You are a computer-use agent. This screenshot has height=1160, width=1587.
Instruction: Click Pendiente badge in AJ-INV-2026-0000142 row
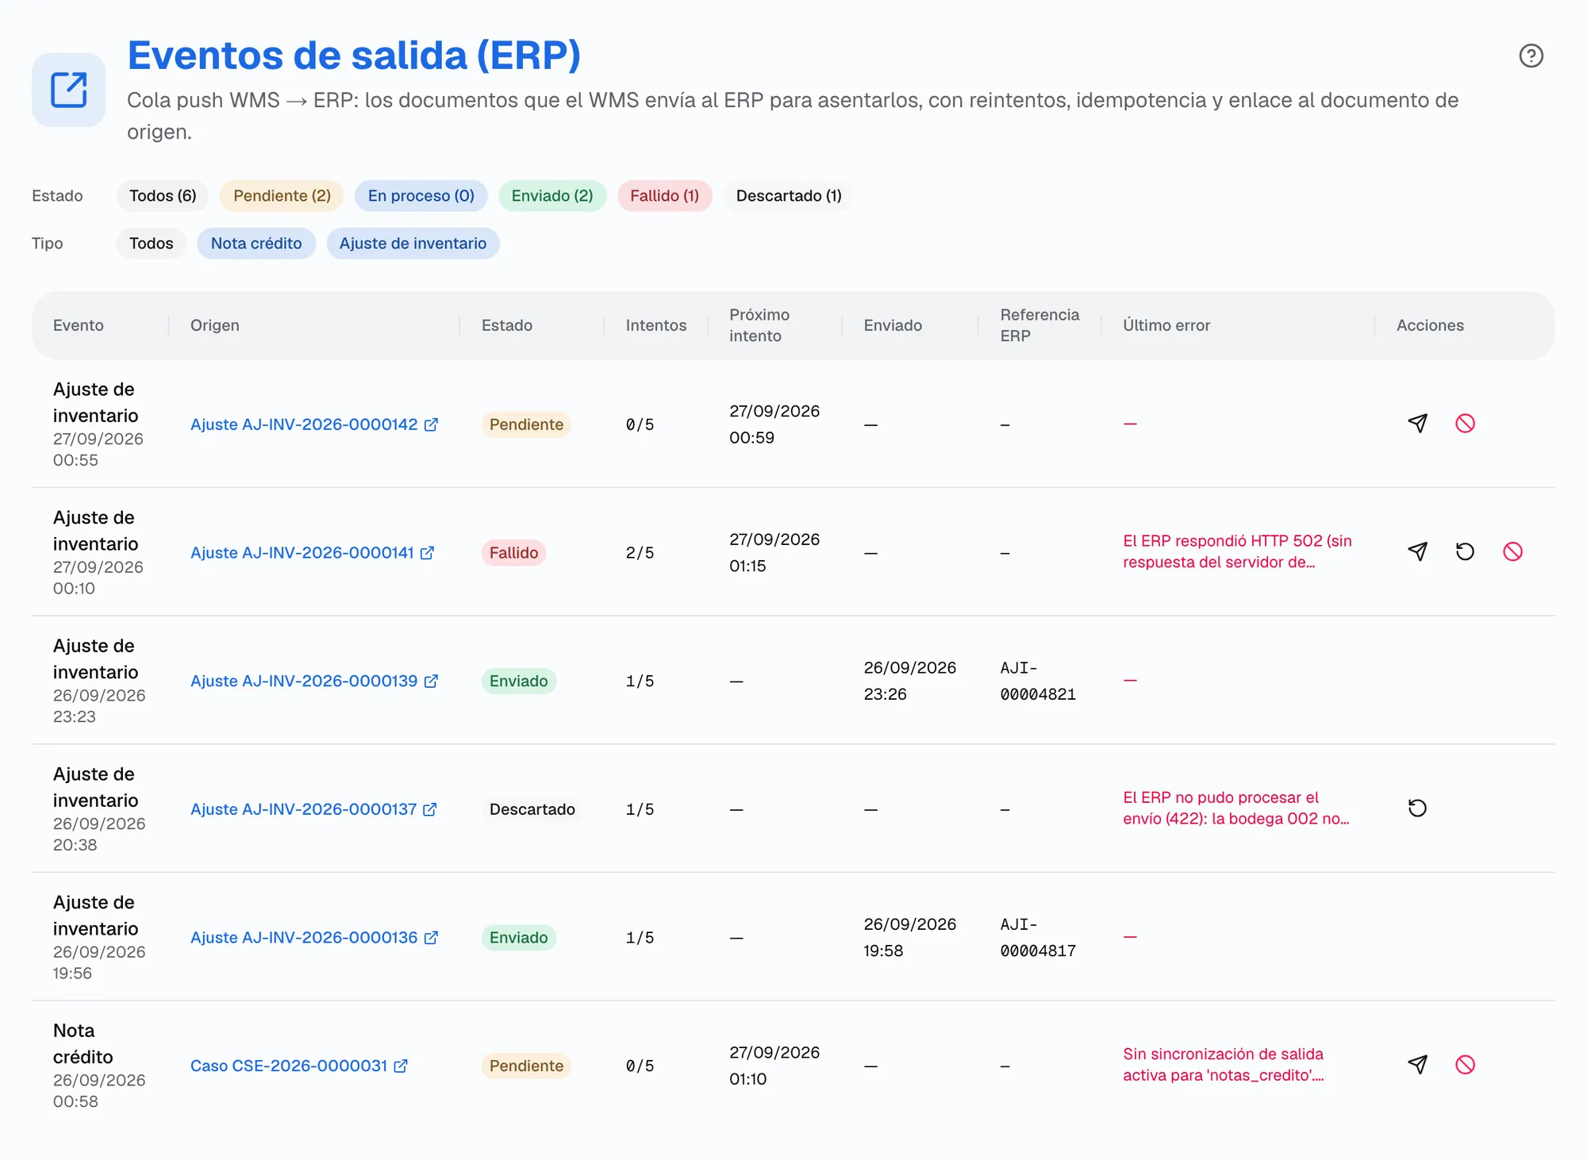(526, 424)
